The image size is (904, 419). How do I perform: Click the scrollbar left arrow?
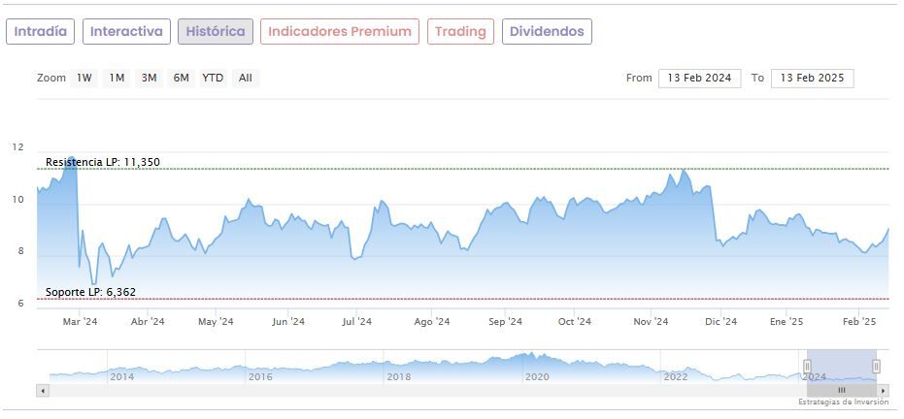tap(42, 390)
